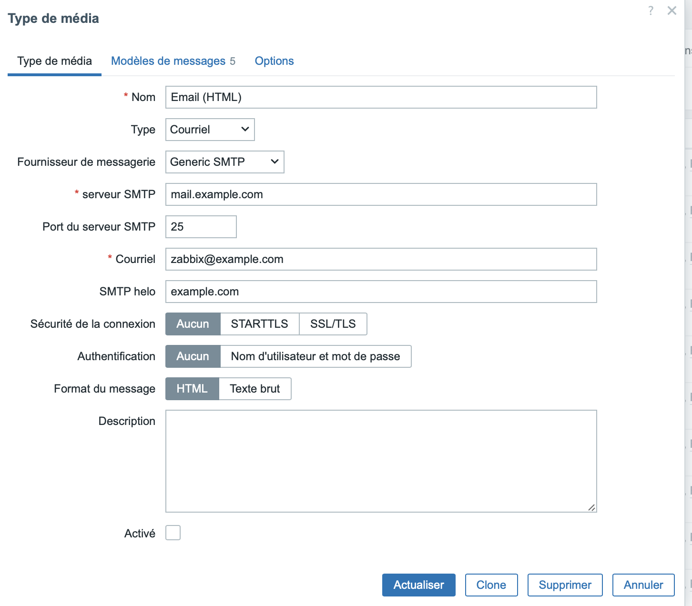
Task: Close the Type de média dialog
Action: click(x=672, y=10)
